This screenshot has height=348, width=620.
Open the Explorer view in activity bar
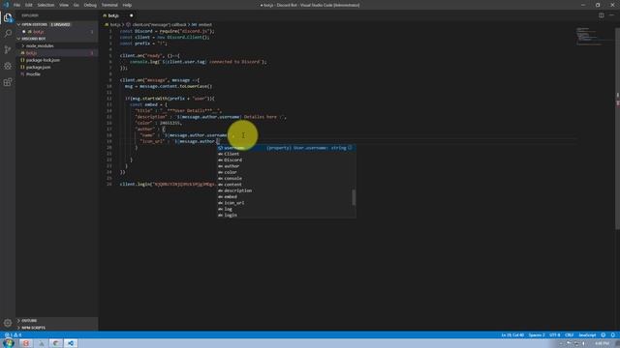tap(8, 17)
